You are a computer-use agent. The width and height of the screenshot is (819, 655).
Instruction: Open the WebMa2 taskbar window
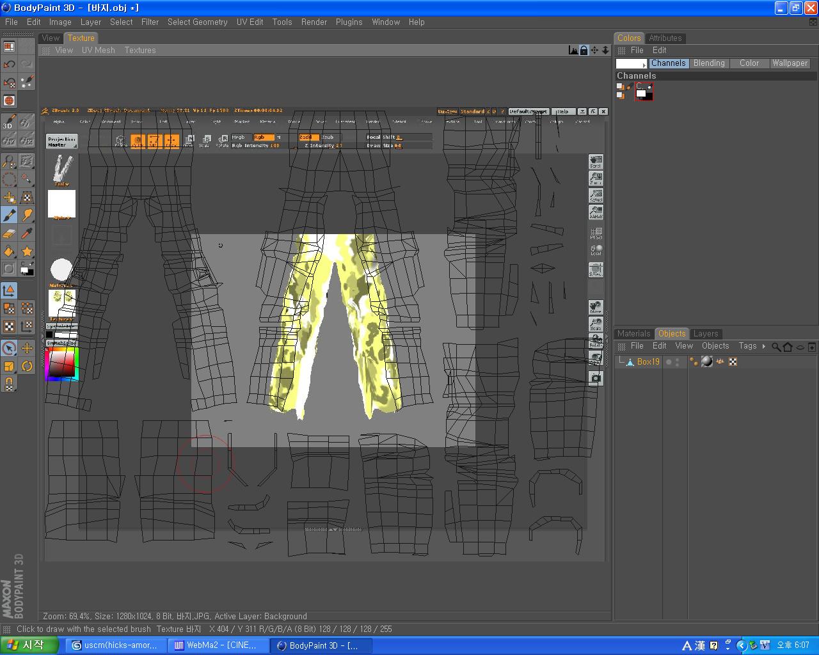point(218,645)
